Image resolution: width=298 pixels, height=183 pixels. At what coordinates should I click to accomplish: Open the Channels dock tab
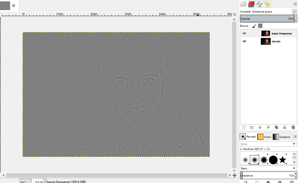pos(251,4)
